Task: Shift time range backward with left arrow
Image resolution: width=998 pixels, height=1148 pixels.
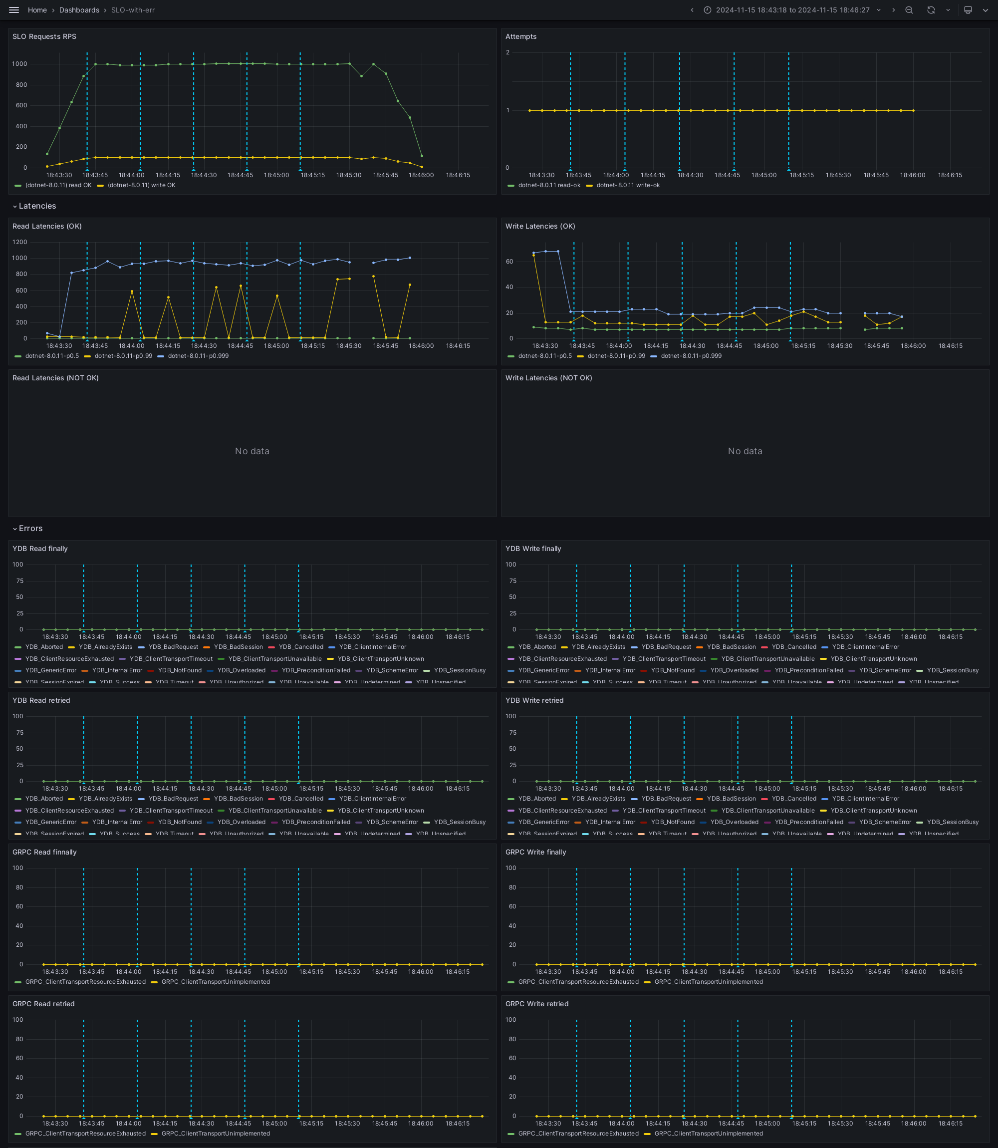Action: pyautogui.click(x=692, y=10)
